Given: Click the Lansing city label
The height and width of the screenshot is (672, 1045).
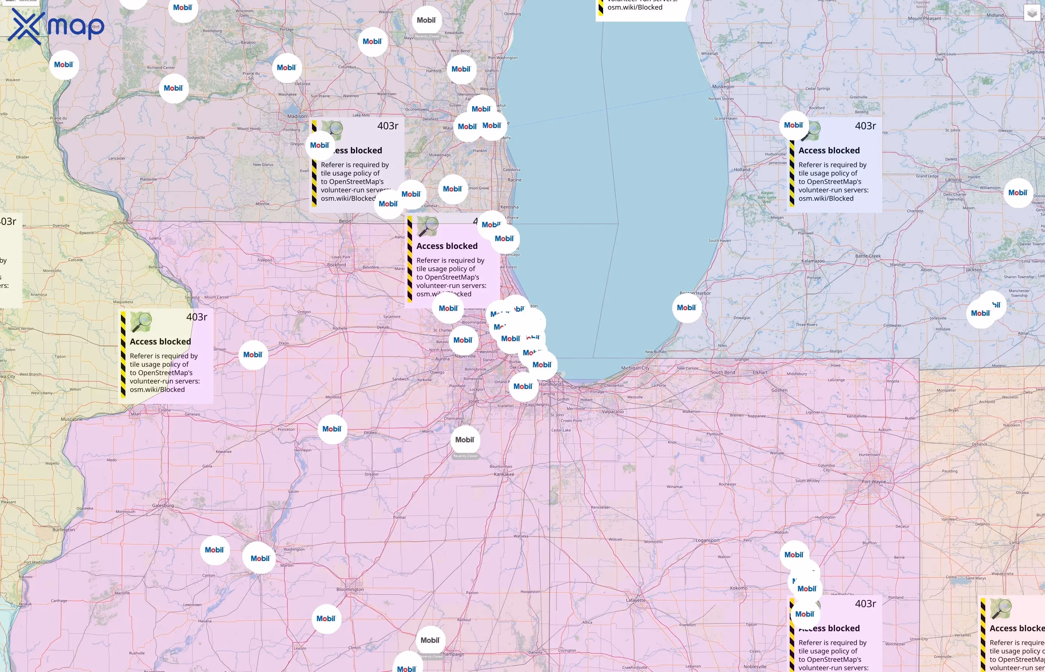Looking at the screenshot, I should click(x=954, y=180).
